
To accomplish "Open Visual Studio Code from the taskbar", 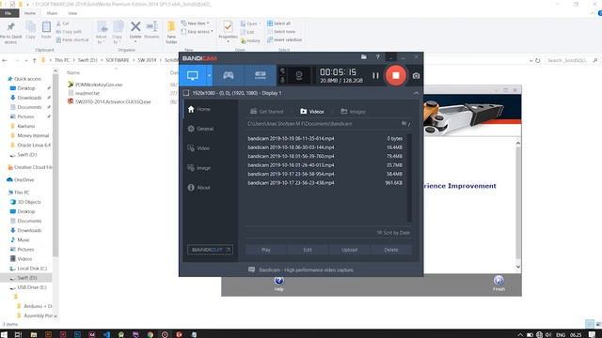I will click(x=106, y=334).
